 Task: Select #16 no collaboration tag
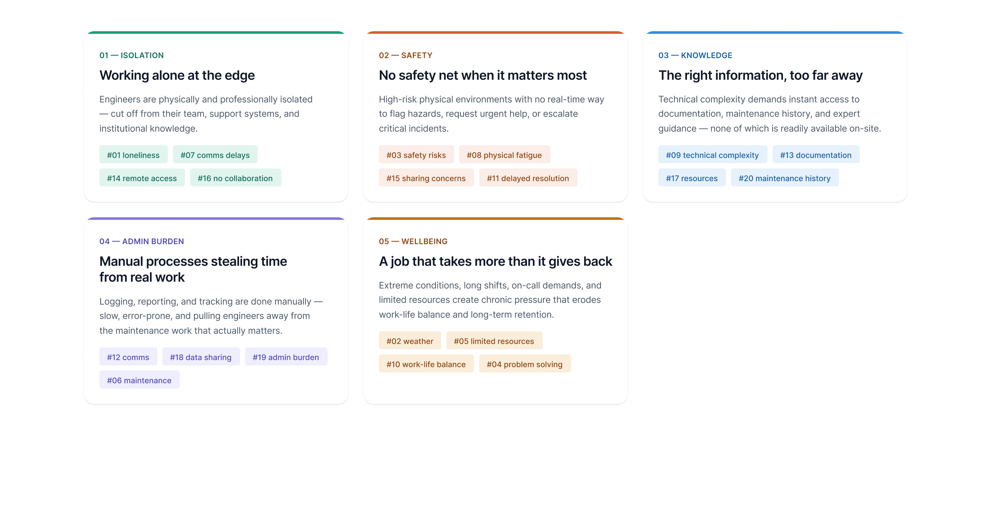point(235,178)
